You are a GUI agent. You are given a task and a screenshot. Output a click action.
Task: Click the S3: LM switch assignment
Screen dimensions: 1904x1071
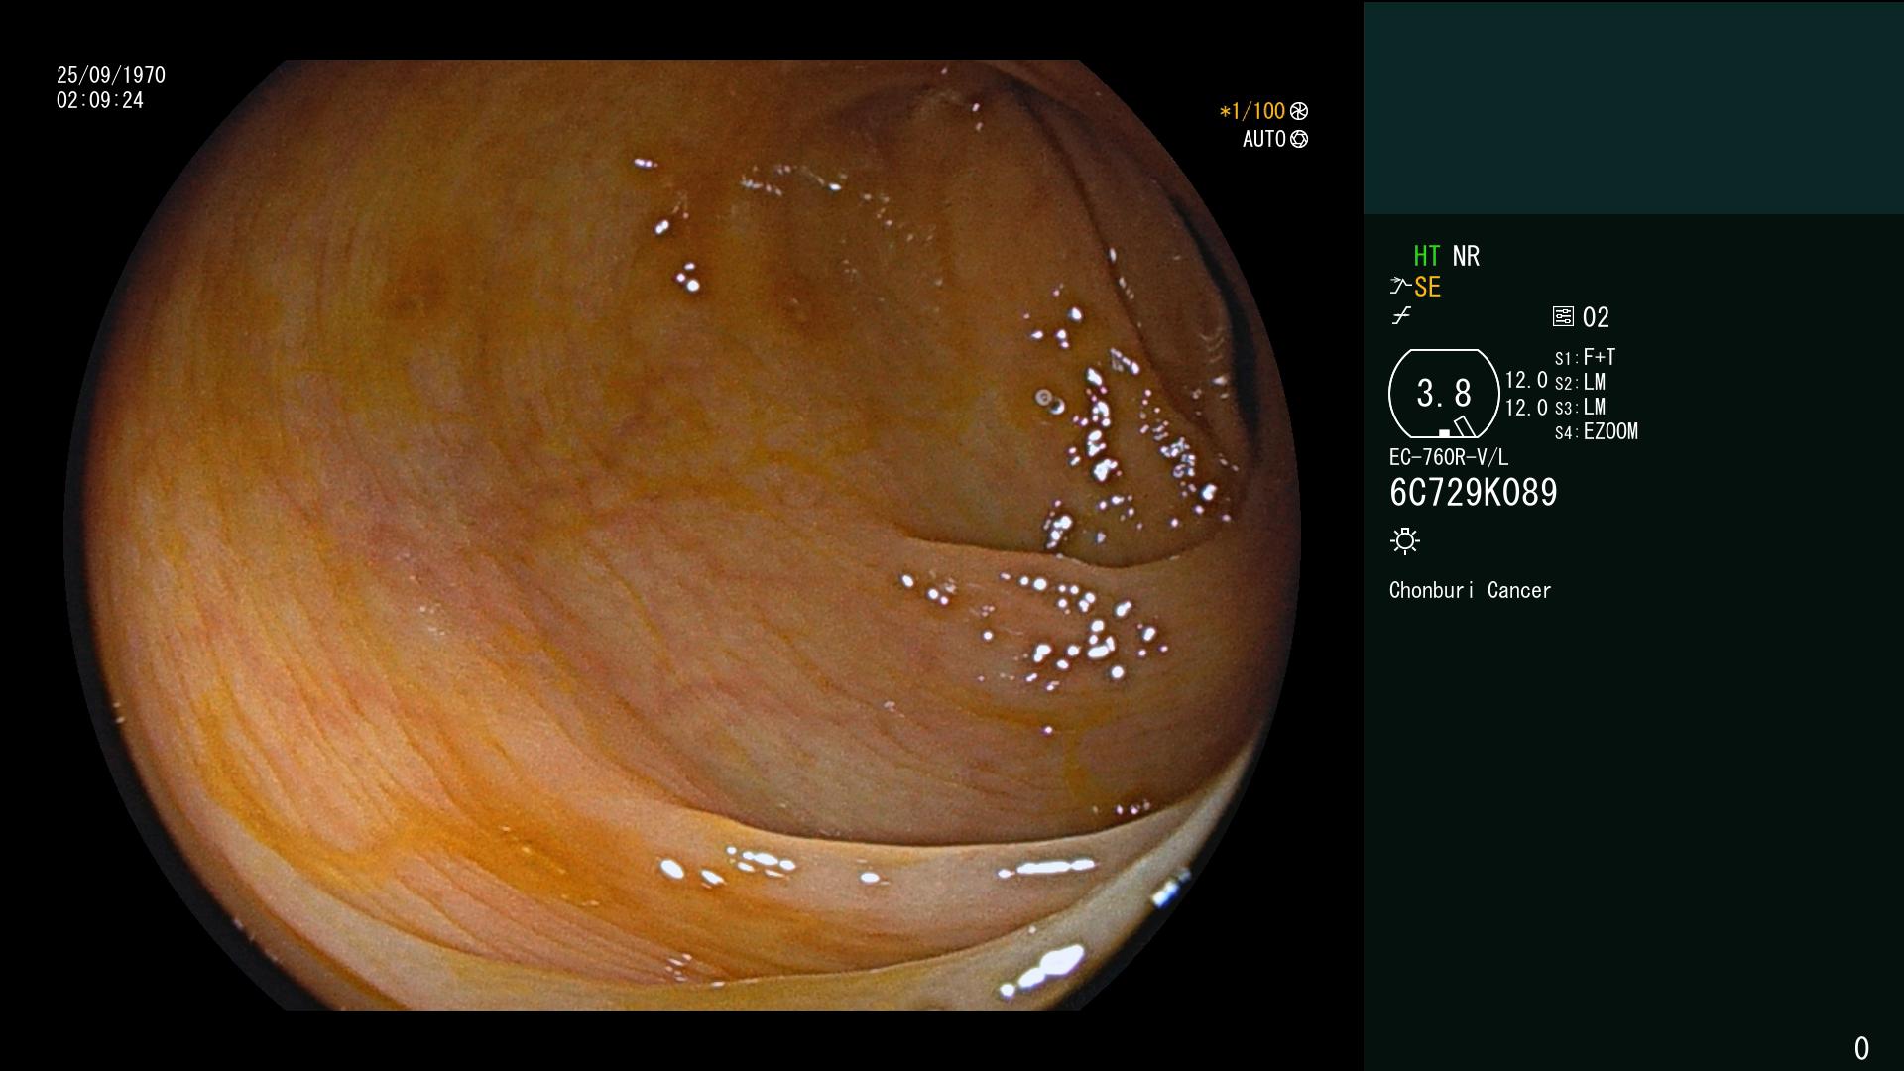1581,407
